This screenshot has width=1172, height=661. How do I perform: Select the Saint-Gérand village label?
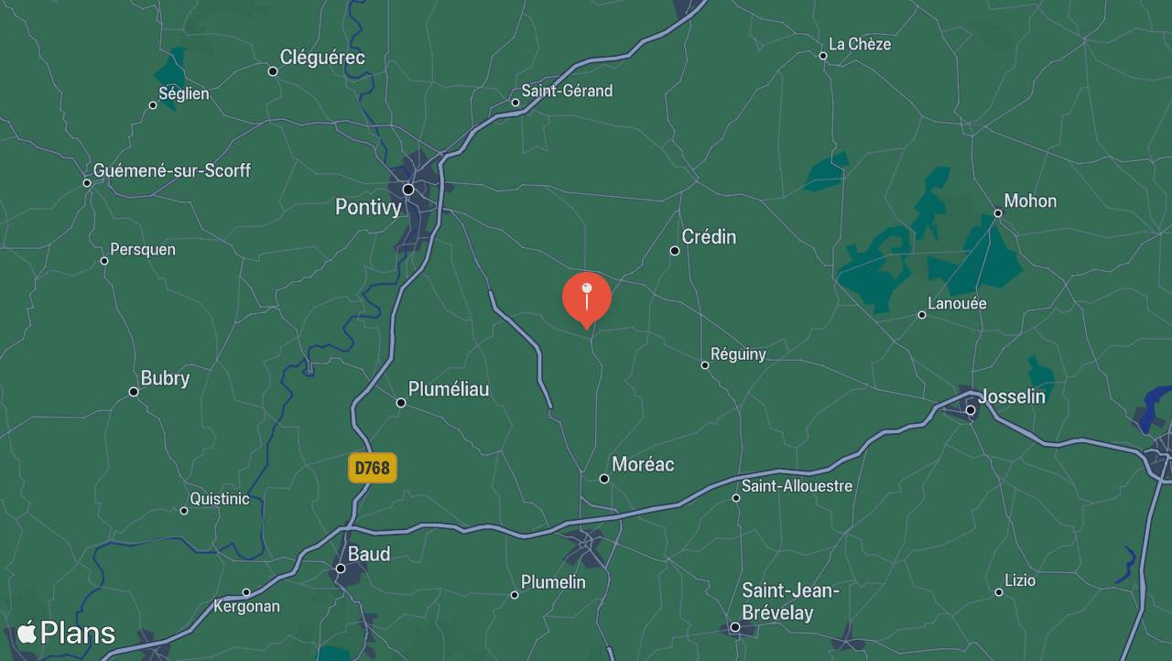tap(567, 91)
